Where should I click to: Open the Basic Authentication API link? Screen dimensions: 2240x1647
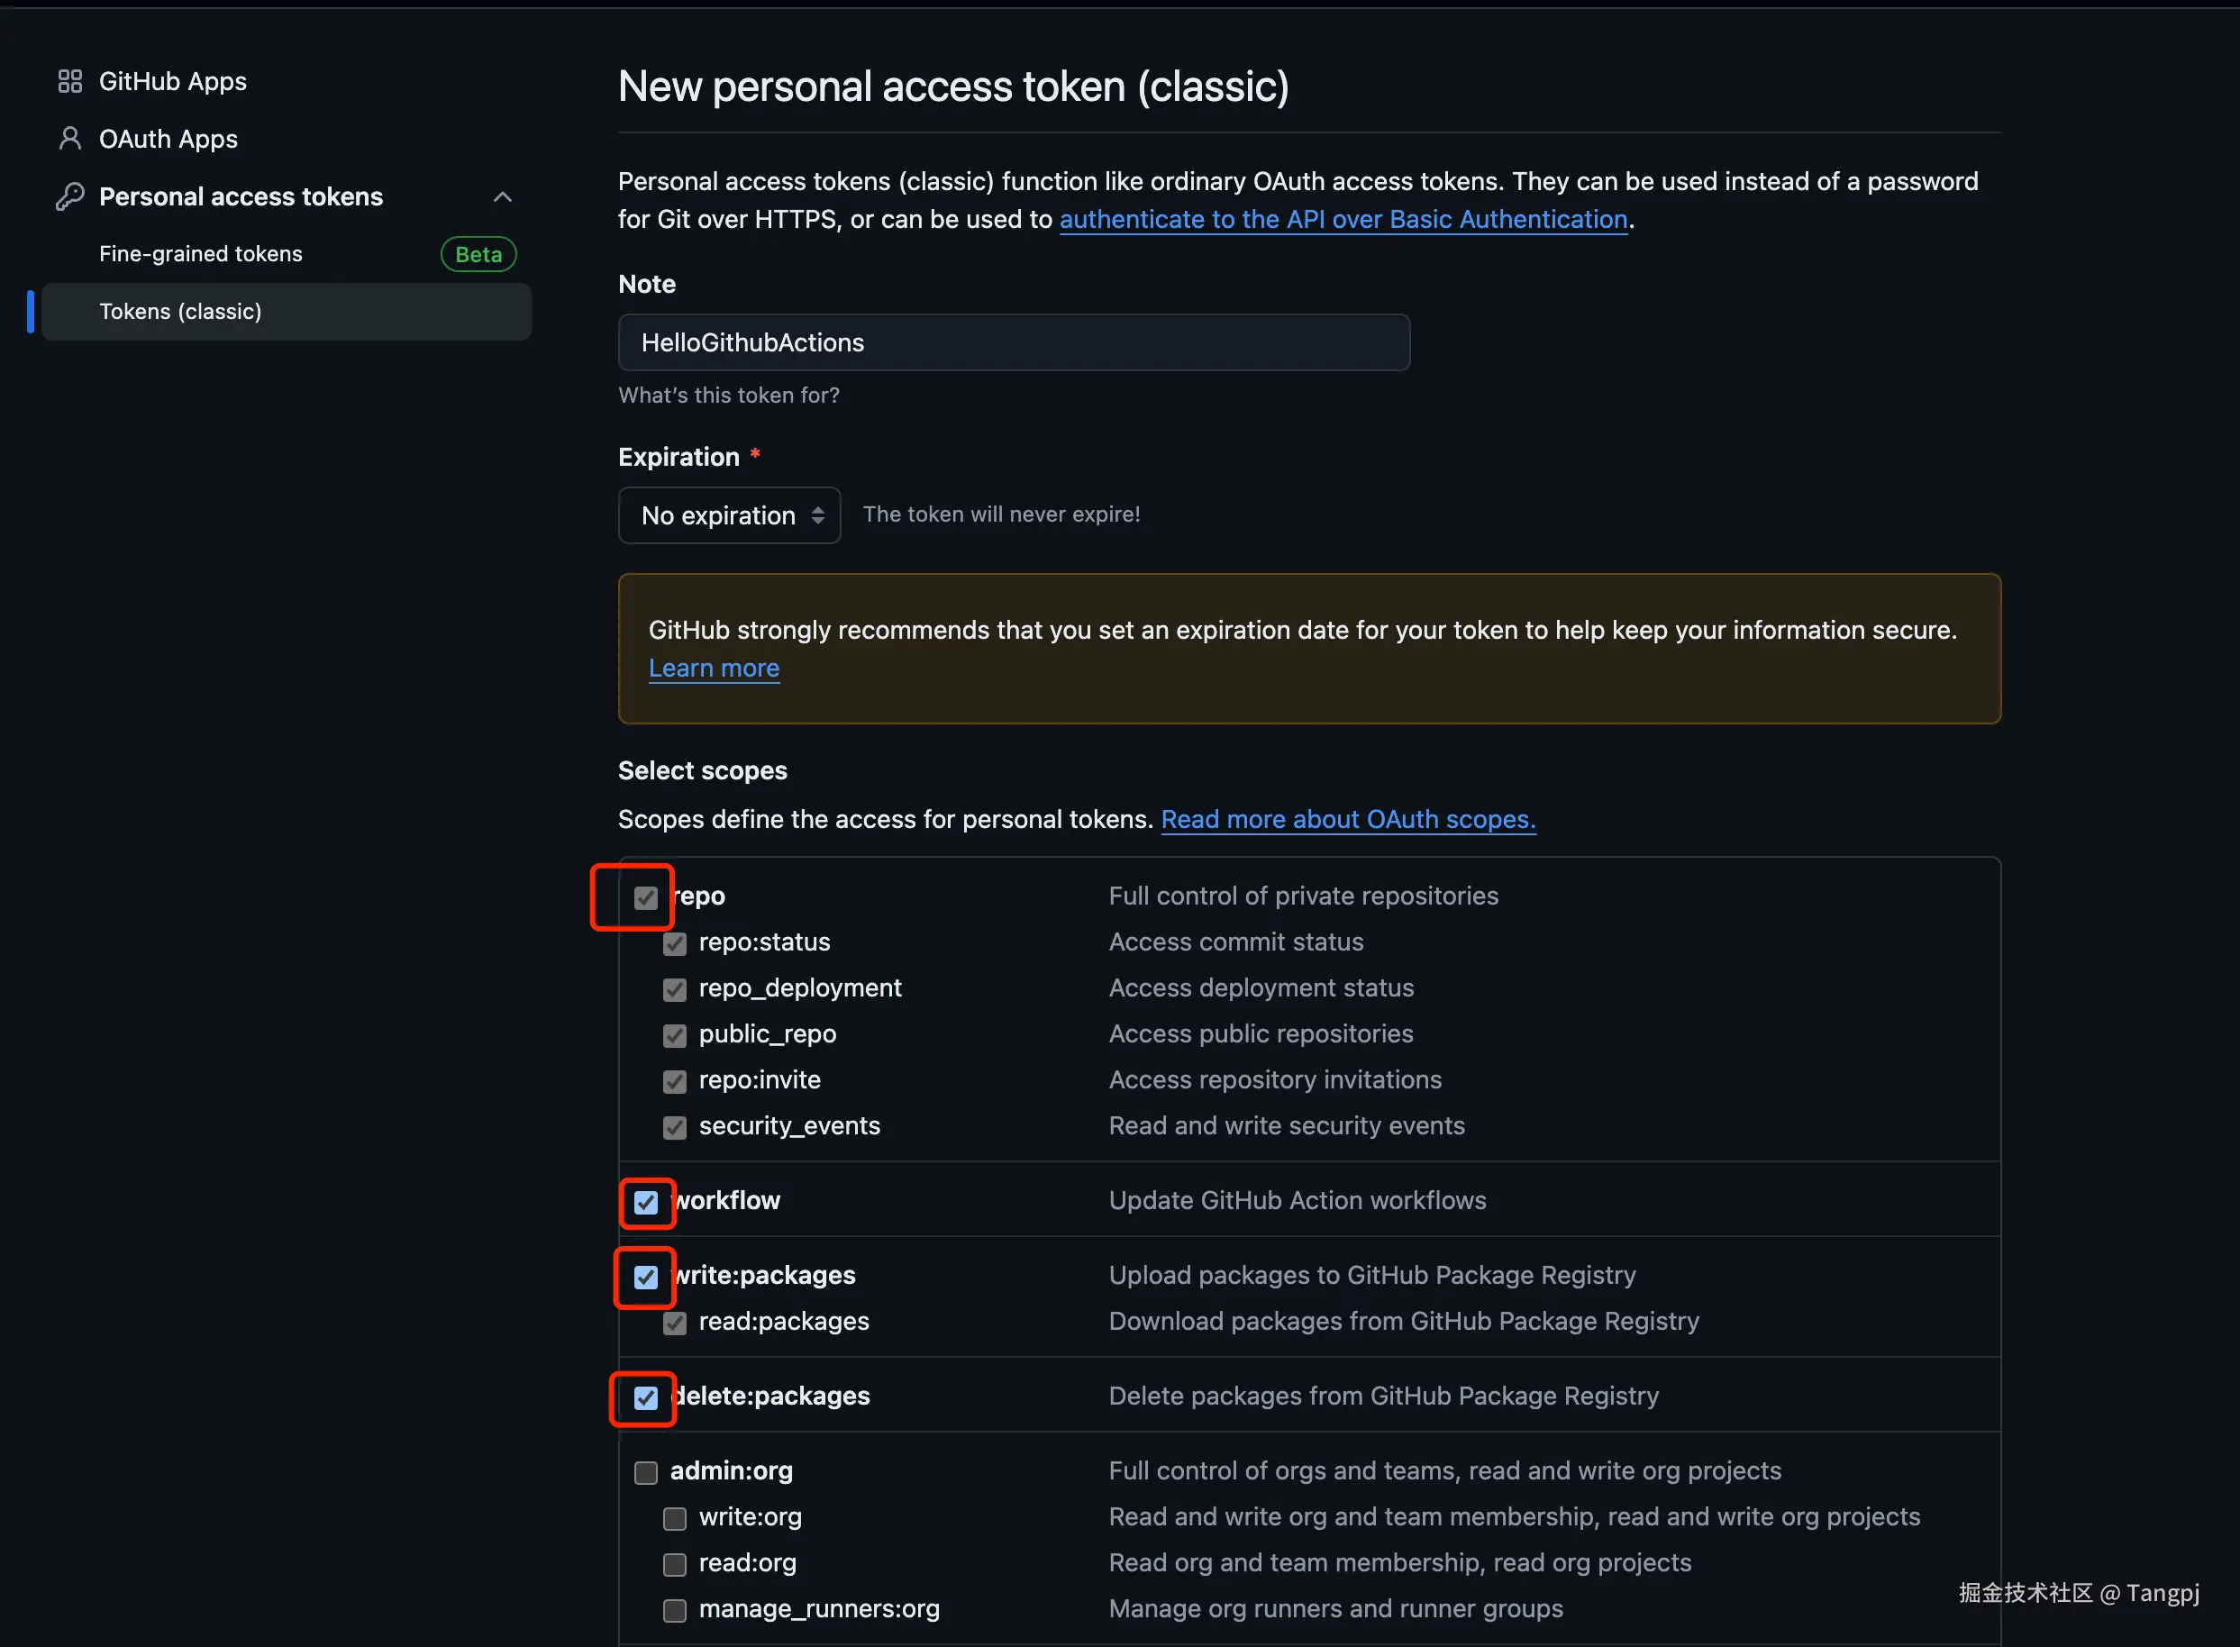point(1343,219)
